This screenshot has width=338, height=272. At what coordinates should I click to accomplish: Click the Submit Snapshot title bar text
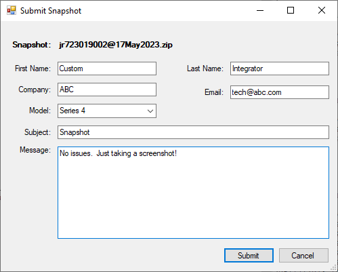coord(51,11)
